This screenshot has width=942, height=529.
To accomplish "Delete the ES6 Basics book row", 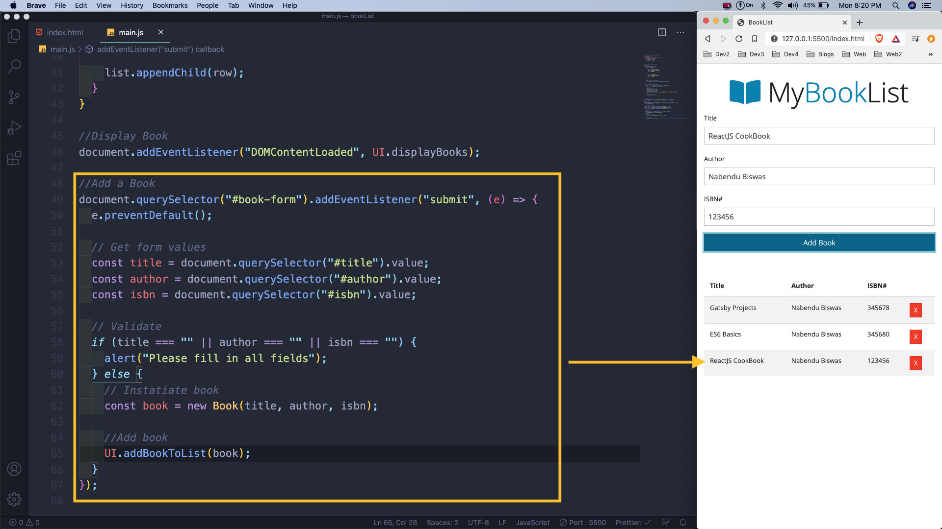I will click(x=916, y=337).
